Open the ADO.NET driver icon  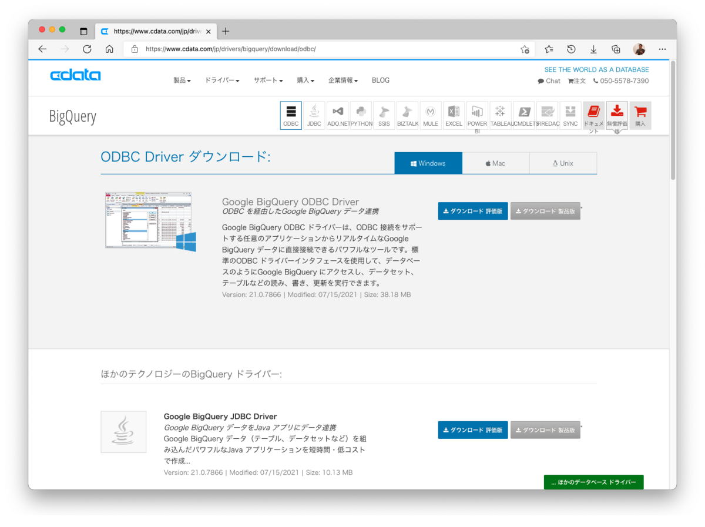point(338,116)
